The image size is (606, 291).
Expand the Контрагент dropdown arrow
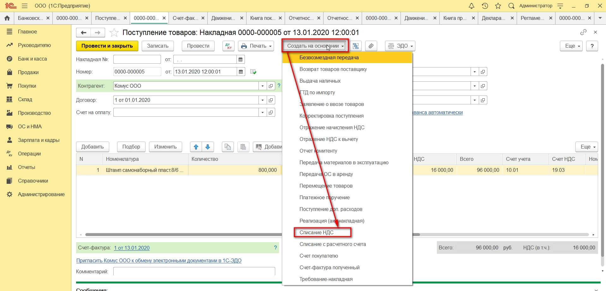(x=263, y=86)
